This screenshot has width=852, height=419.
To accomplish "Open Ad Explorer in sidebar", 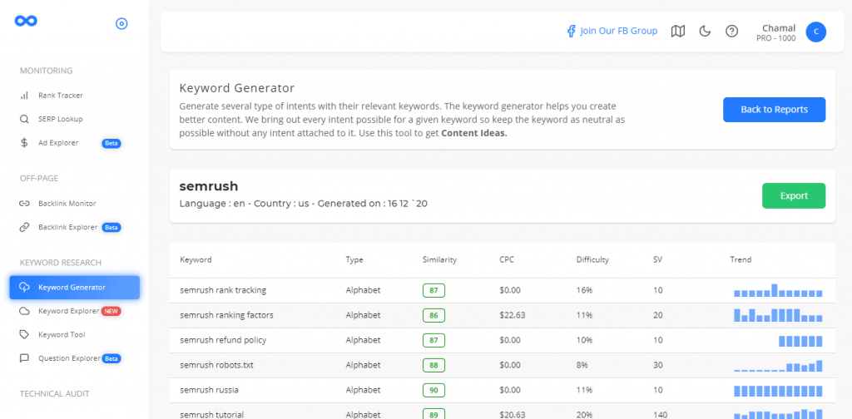I will pos(58,143).
